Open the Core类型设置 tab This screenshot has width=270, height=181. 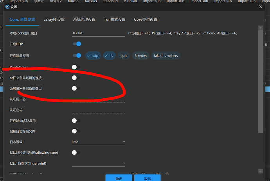coord(146,20)
